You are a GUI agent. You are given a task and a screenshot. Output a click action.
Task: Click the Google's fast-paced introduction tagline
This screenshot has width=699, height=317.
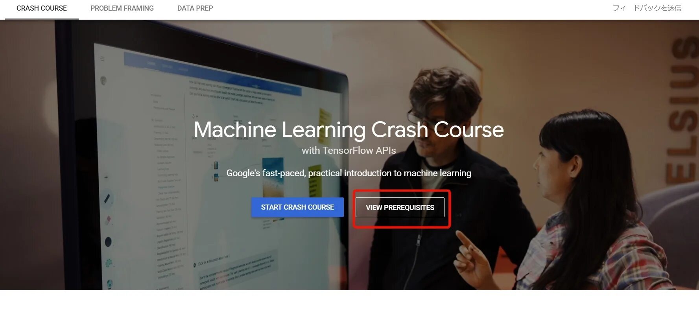[349, 173]
